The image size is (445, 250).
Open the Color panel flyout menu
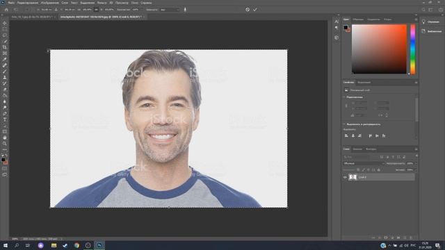tap(416, 19)
